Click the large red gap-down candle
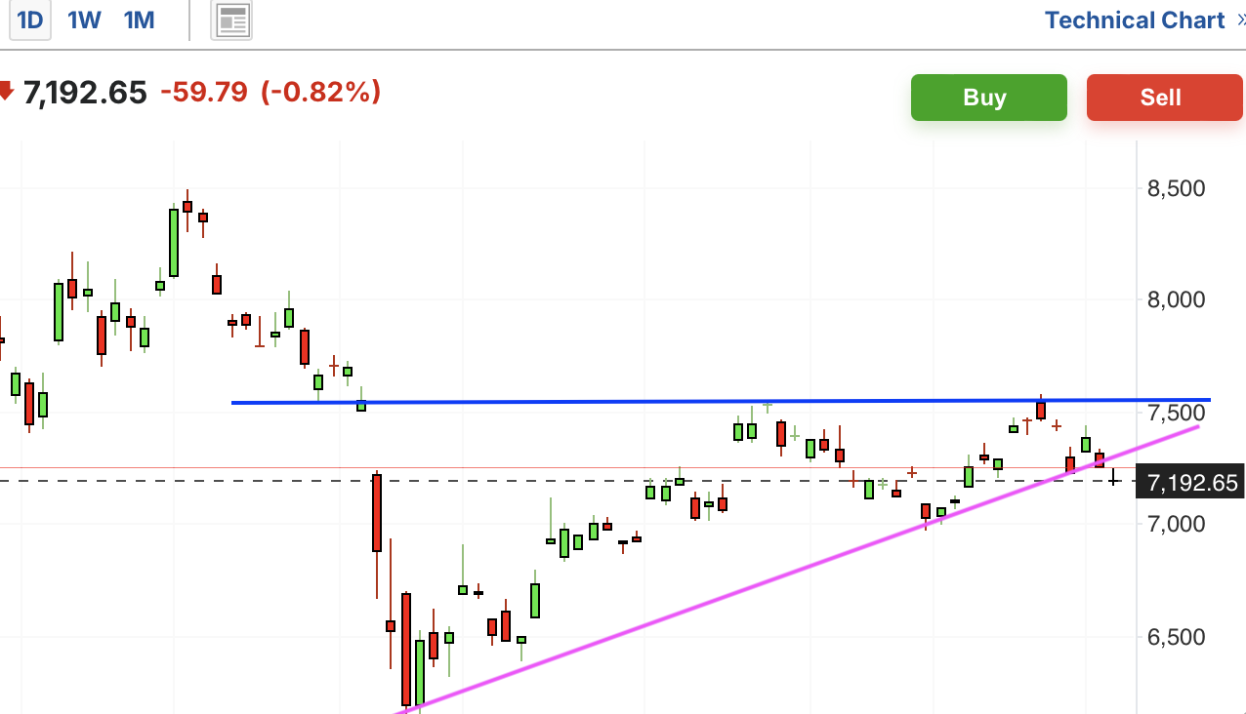 [x=376, y=513]
